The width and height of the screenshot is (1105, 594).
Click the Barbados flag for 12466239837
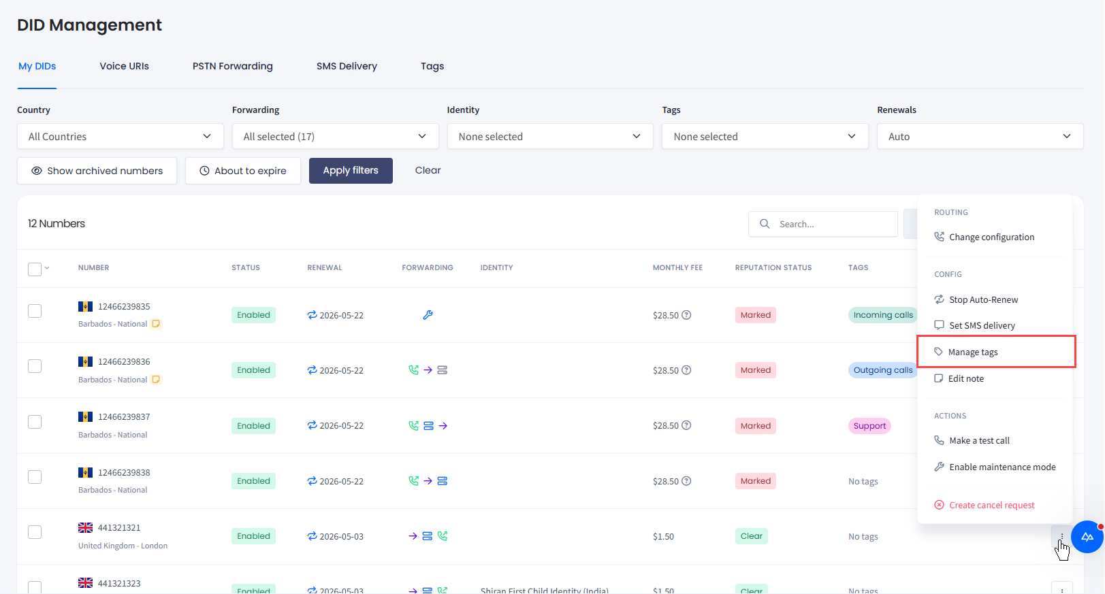pos(85,417)
